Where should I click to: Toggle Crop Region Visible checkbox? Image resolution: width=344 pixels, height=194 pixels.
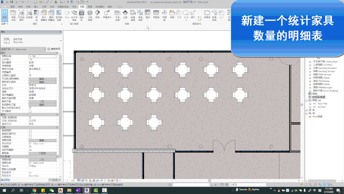click(30, 134)
